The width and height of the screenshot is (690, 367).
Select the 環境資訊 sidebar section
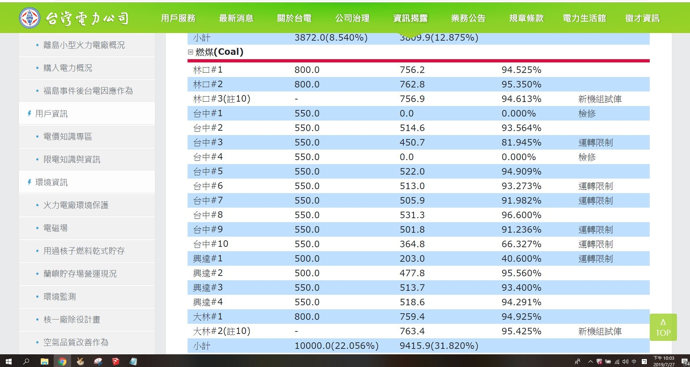[x=51, y=182]
